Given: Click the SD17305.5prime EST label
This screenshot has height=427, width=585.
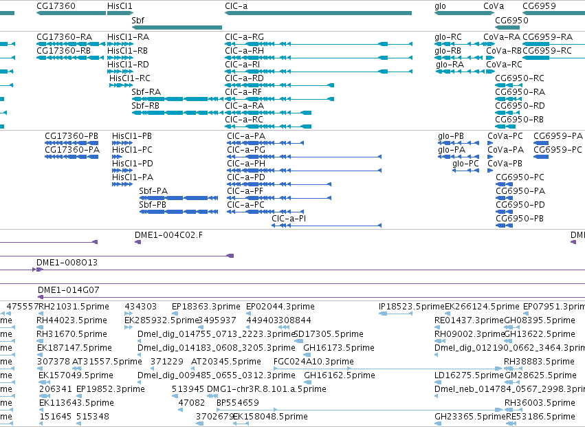Looking at the screenshot, I should (329, 334).
